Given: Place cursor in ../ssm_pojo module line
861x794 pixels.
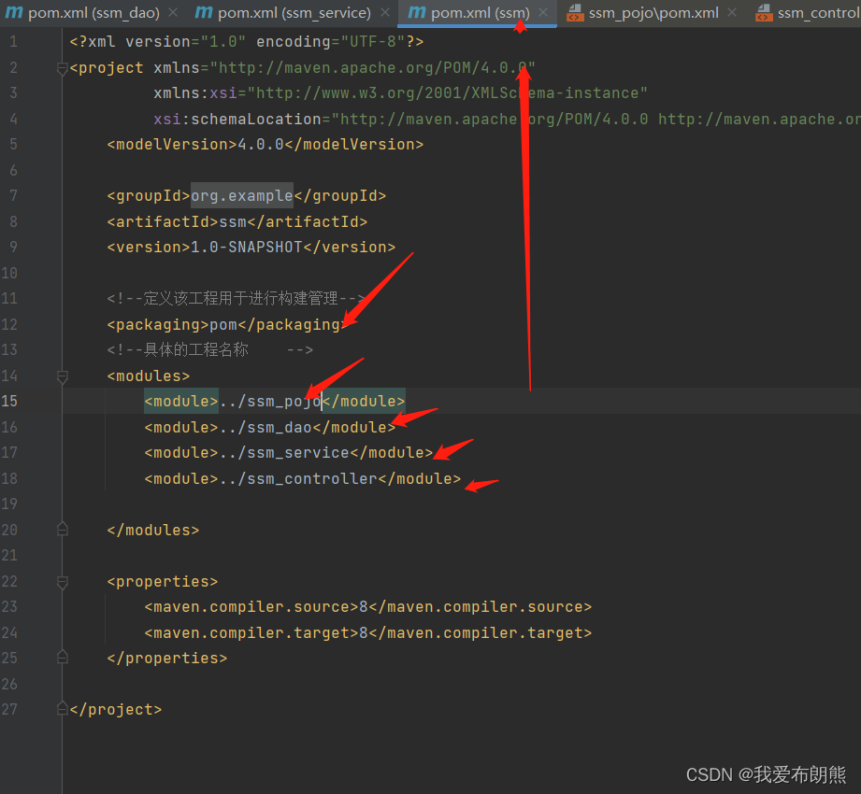Looking at the screenshot, I should [x=275, y=401].
